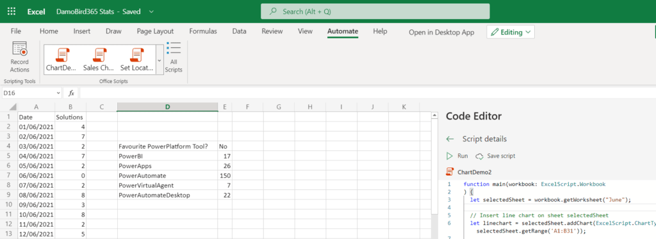656x239 pixels.
Task: Select cell with date 12/06/2021
Action: point(36,234)
